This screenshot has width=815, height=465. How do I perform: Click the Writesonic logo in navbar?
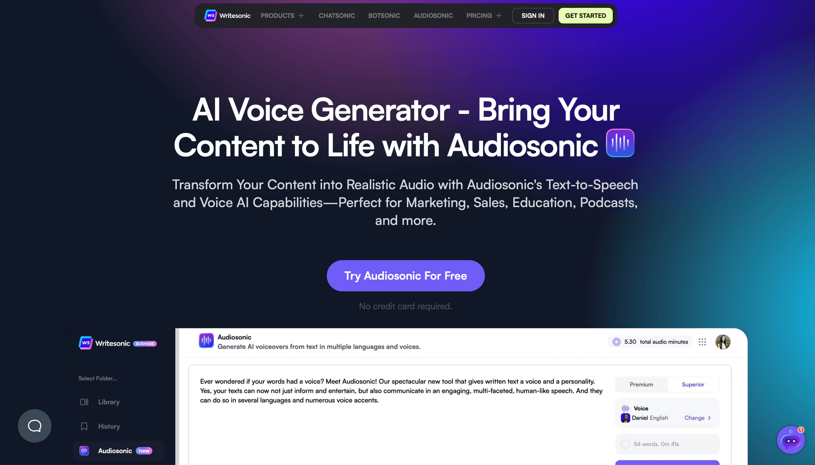coord(226,15)
